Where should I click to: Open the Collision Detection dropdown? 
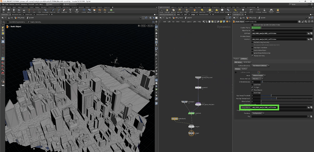pos(260,66)
